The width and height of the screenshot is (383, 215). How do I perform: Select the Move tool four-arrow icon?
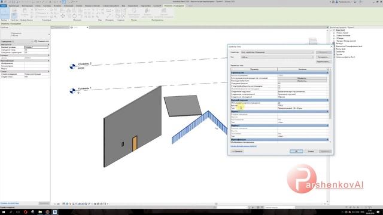tap(63, 16)
